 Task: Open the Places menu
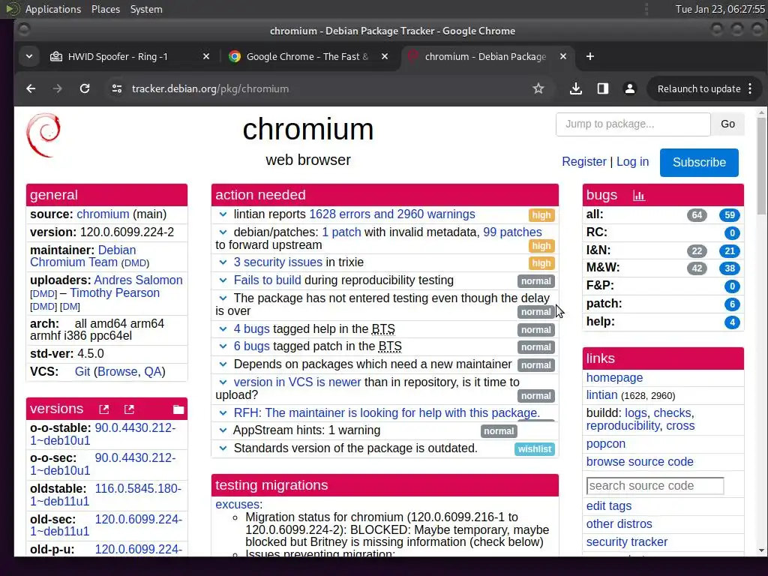click(106, 9)
